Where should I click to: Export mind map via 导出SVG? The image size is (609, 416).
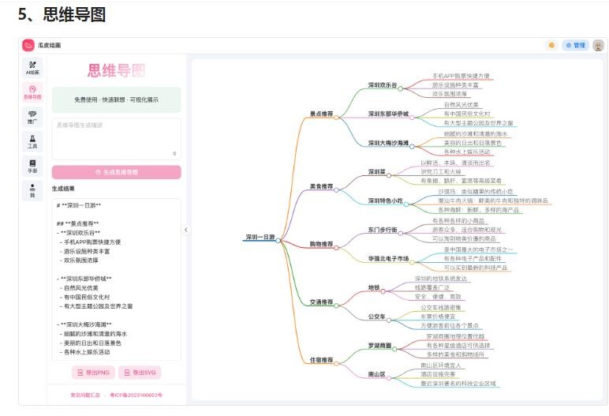pos(140,373)
